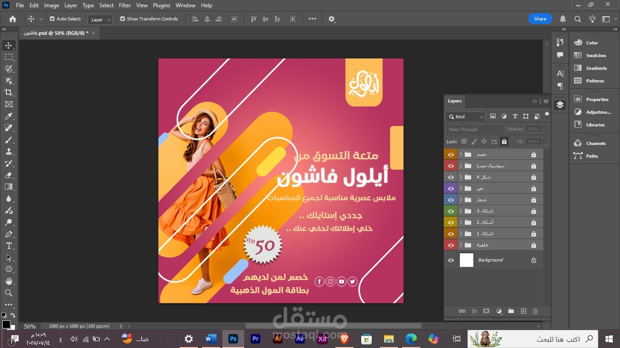This screenshot has height=348, width=620.
Task: Select the Crop tool
Action: point(9,92)
